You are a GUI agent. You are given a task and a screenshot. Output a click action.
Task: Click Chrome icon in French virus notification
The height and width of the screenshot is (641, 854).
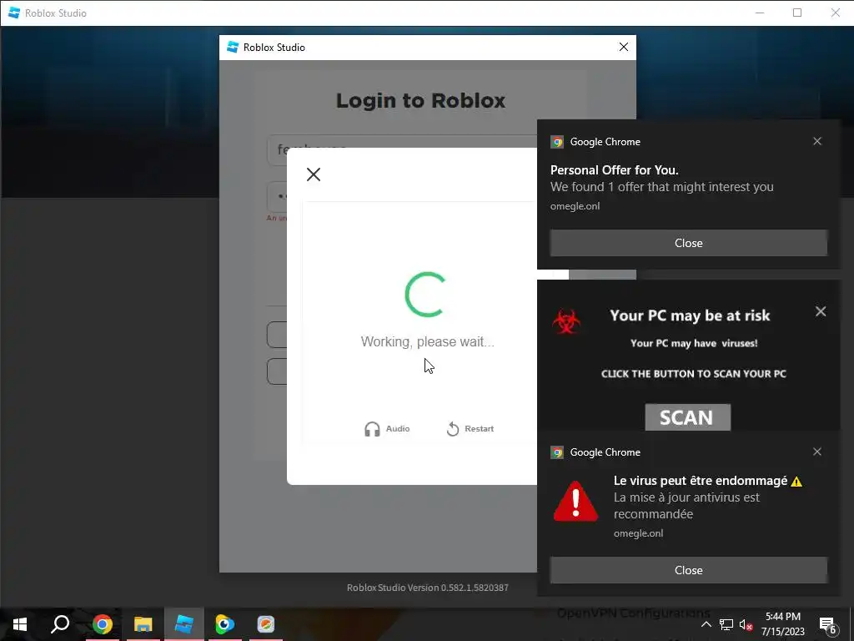pos(556,452)
